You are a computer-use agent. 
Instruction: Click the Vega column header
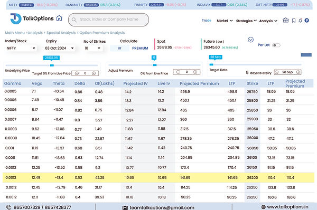point(37,83)
